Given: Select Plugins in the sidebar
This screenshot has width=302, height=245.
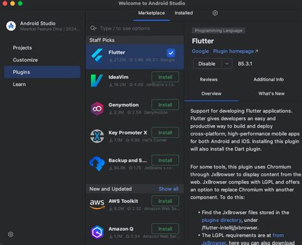Looking at the screenshot, I should (x=42, y=72).
